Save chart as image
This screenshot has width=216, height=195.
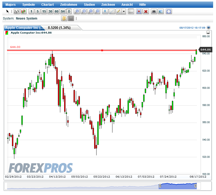pyautogui.click(x=161, y=11)
